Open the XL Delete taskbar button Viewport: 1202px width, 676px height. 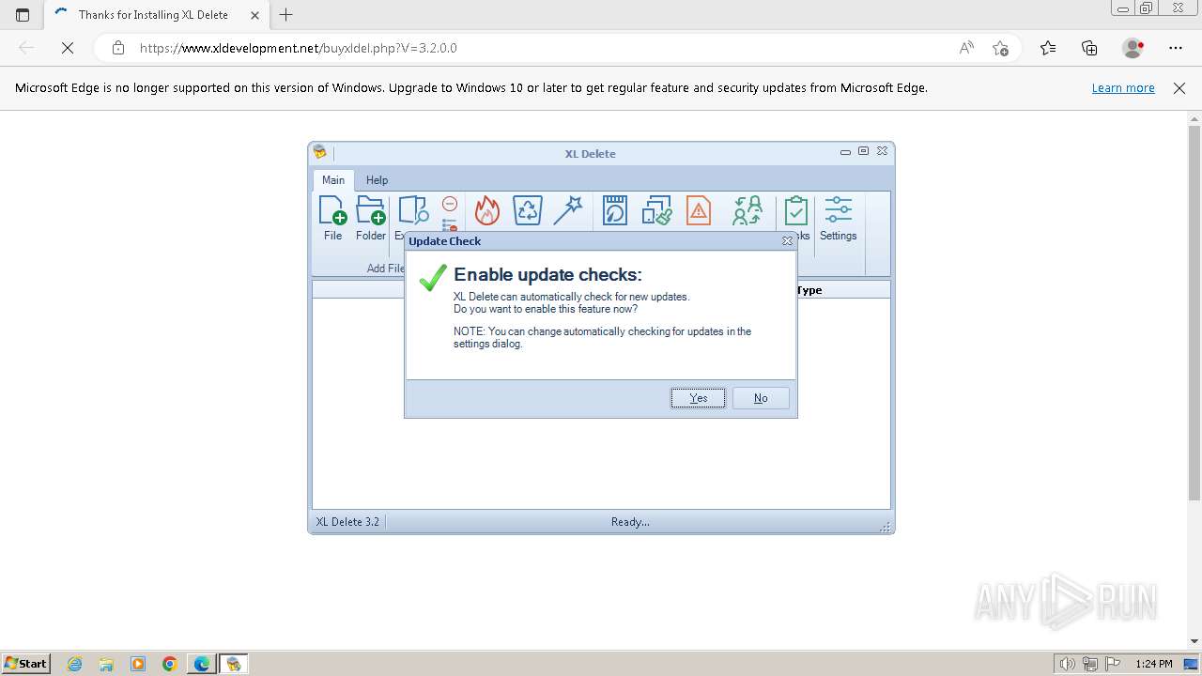[x=234, y=664]
